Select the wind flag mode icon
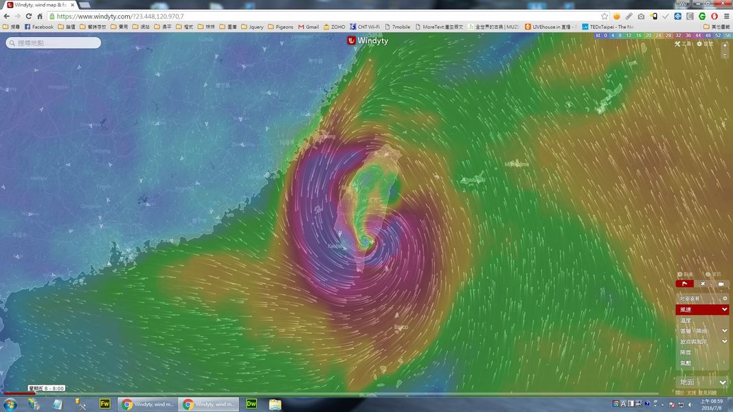Image resolution: width=733 pixels, height=412 pixels. 684,284
